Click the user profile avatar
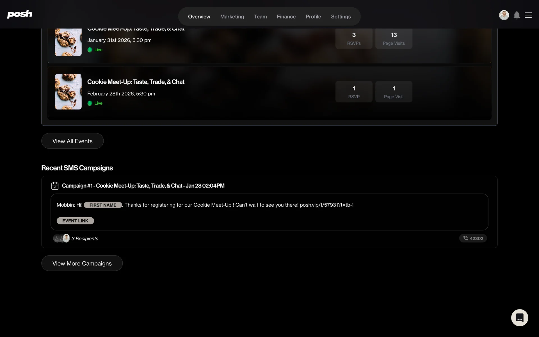 coord(504,15)
